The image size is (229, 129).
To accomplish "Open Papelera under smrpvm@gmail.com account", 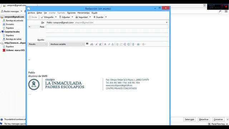I will [x=10, y=28].
